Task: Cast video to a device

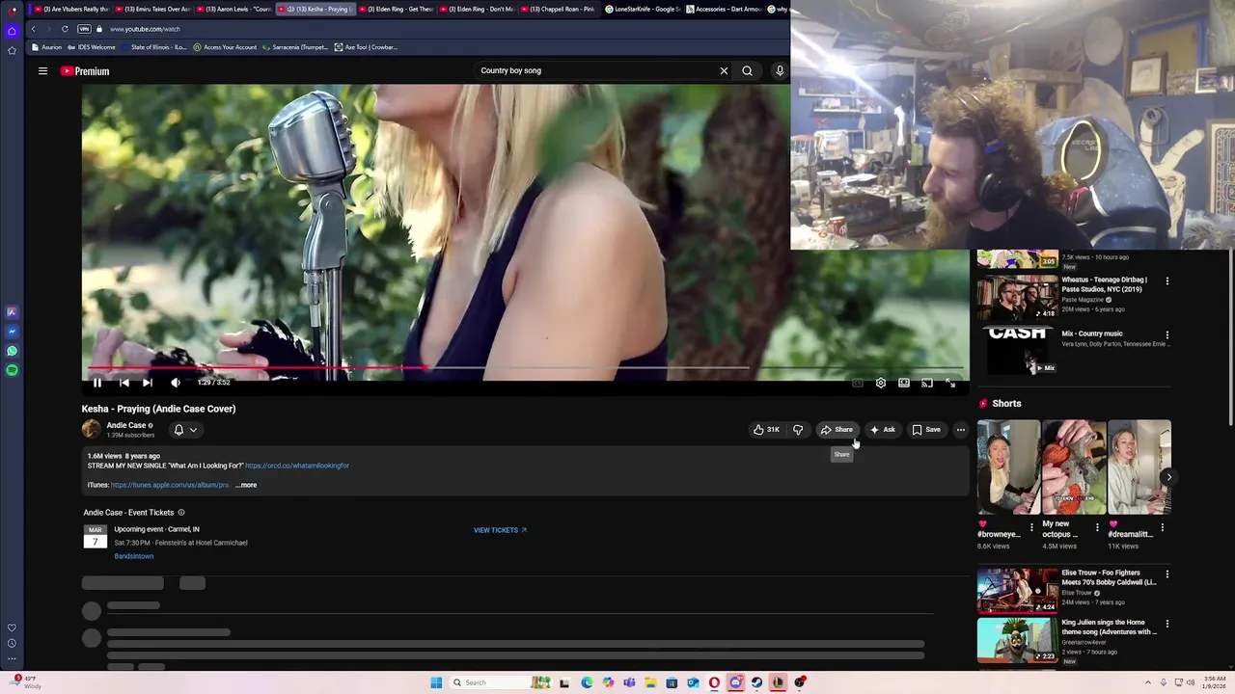Action: pos(927,383)
